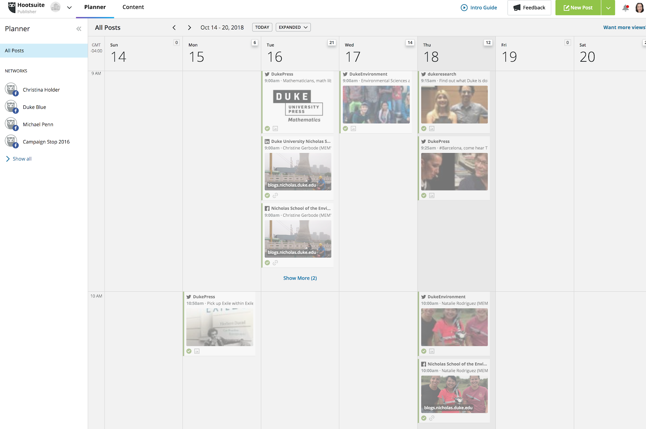Viewport: 646px width, 429px height.
Task: Open Thursday DukeEnvironment 10:00am post photo
Action: coord(454,327)
